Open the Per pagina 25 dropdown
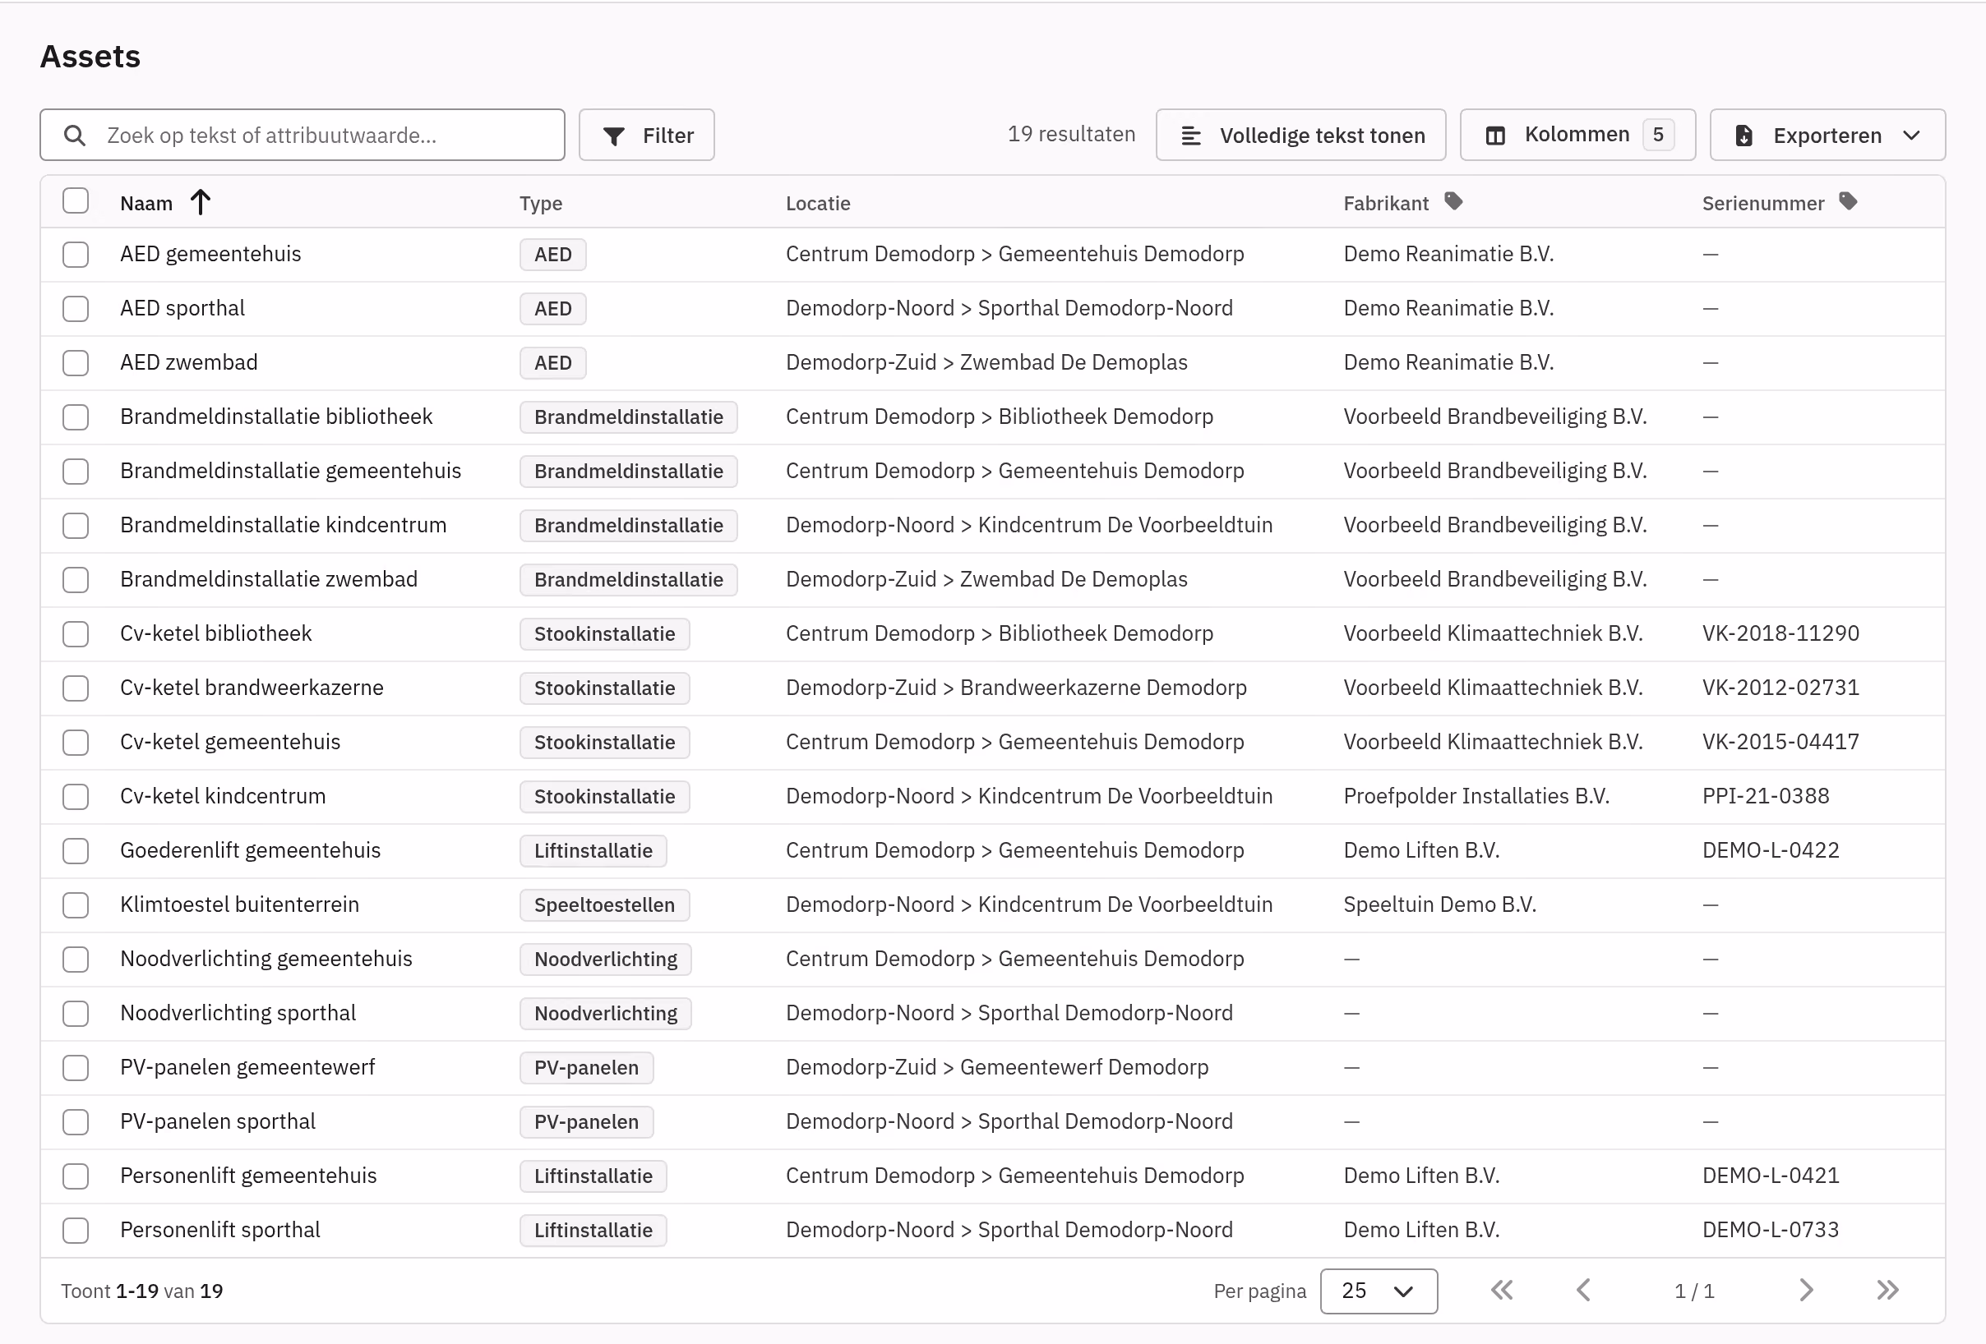This screenshot has width=1986, height=1344. (x=1379, y=1291)
